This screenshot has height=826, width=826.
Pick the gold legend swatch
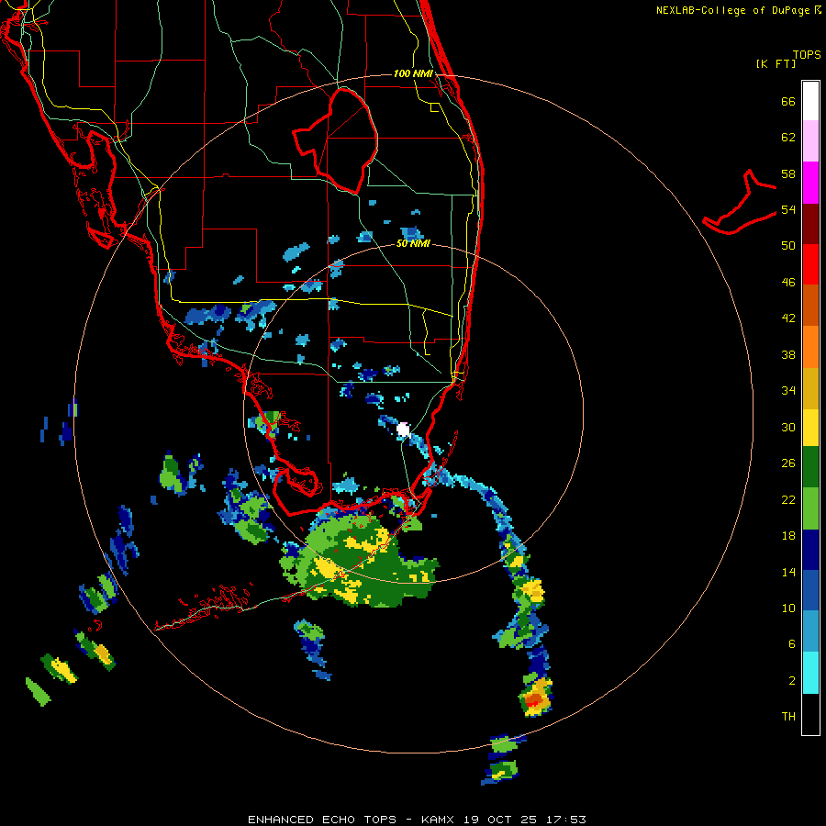tap(810, 388)
